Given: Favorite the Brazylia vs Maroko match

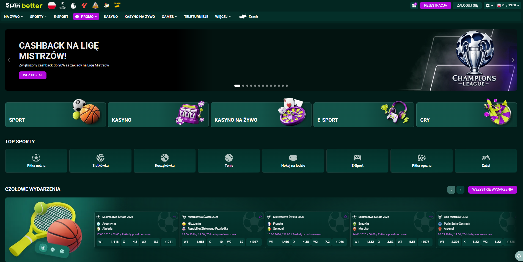Looking at the screenshot, I should (x=431, y=217).
